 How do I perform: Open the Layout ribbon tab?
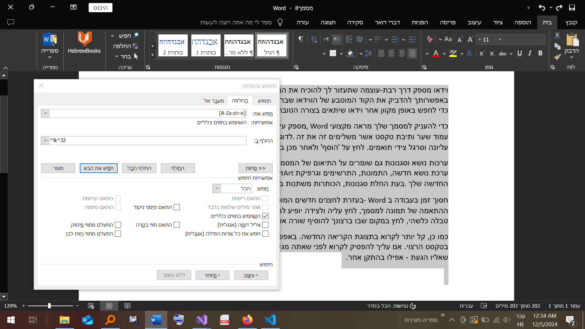click(x=448, y=22)
